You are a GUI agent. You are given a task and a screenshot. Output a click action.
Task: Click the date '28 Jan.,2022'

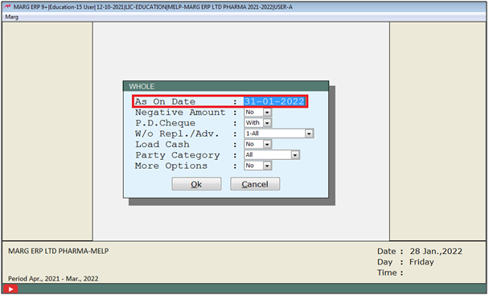[436, 252]
